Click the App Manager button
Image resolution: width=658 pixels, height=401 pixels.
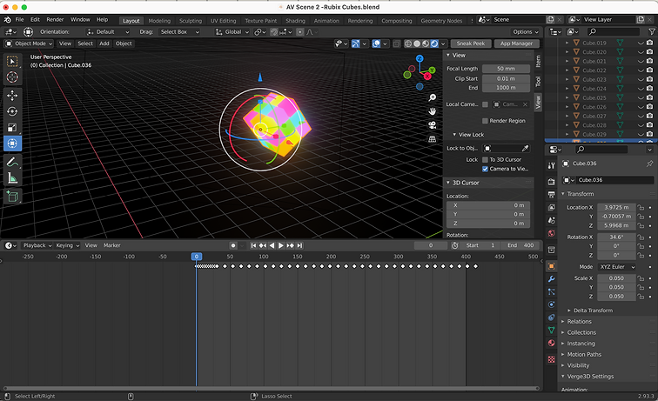point(516,43)
